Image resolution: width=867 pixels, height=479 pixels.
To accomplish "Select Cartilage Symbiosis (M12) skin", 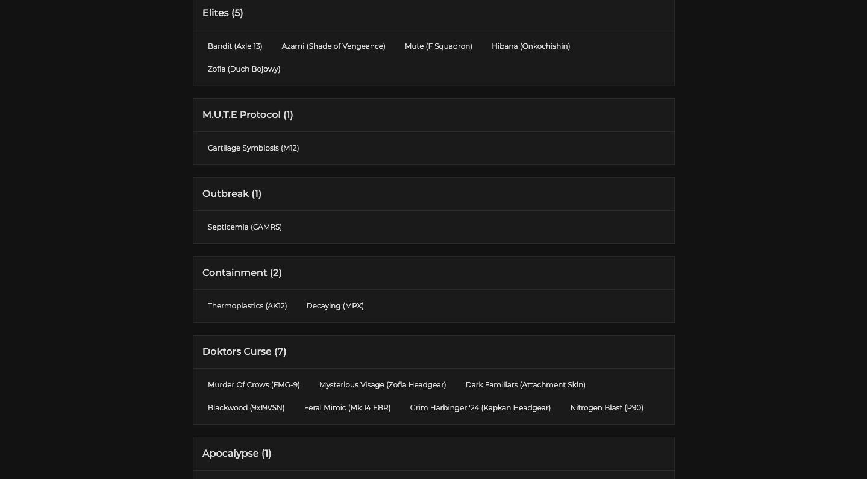I will pyautogui.click(x=253, y=148).
